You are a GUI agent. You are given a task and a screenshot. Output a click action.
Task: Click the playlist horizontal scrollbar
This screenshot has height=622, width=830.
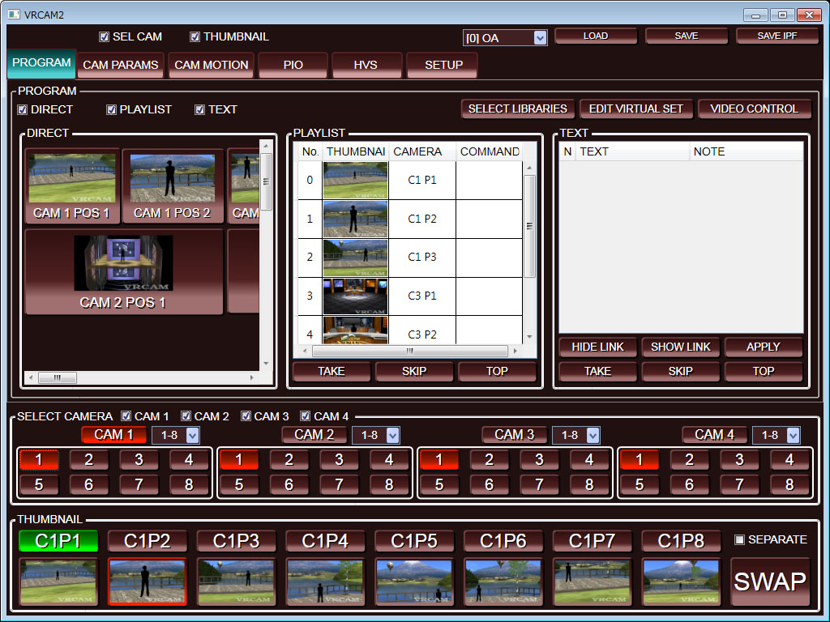[x=409, y=351]
